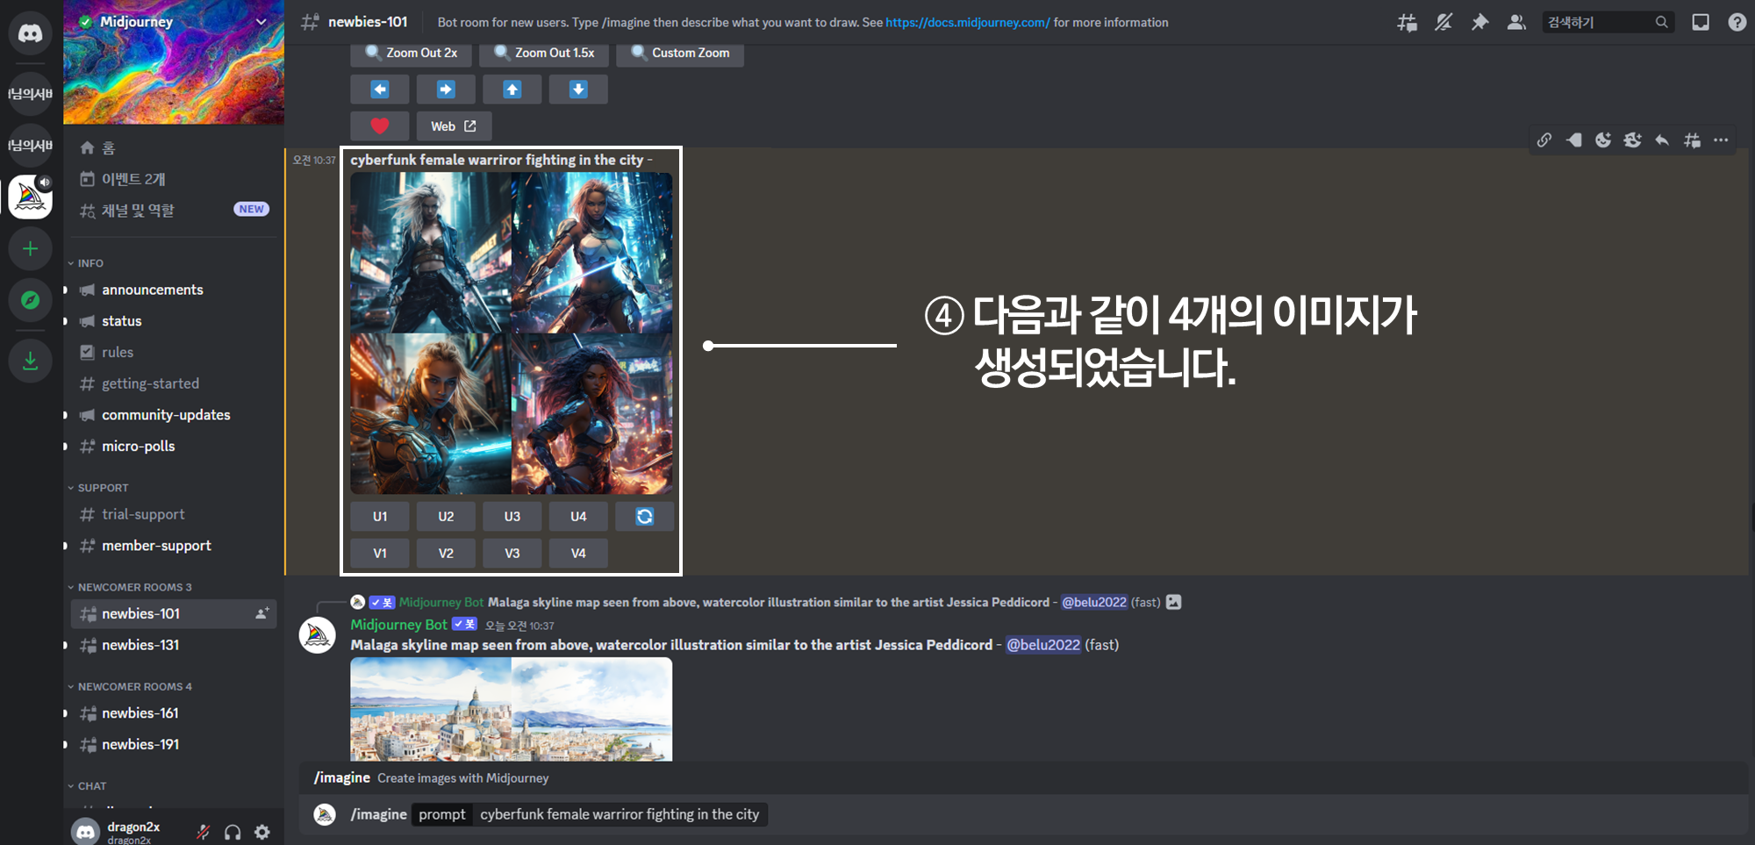Click the tag-shaped icon in the message actions bar
The width and height of the screenshot is (1755, 845).
tap(1573, 140)
